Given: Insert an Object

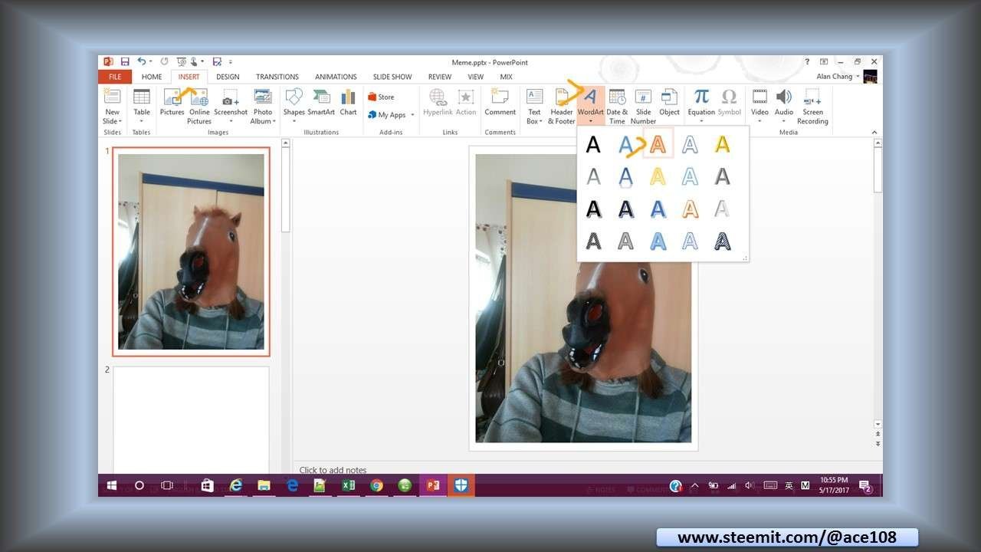Looking at the screenshot, I should click(669, 103).
